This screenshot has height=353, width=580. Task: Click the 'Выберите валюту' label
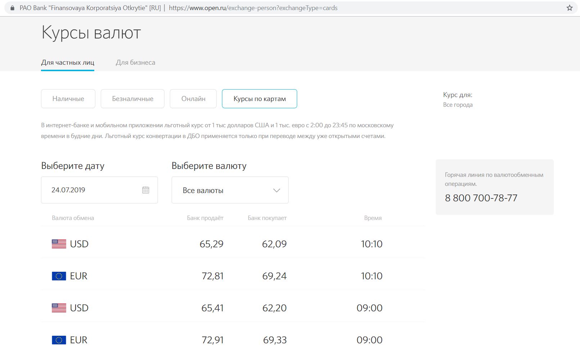(209, 166)
